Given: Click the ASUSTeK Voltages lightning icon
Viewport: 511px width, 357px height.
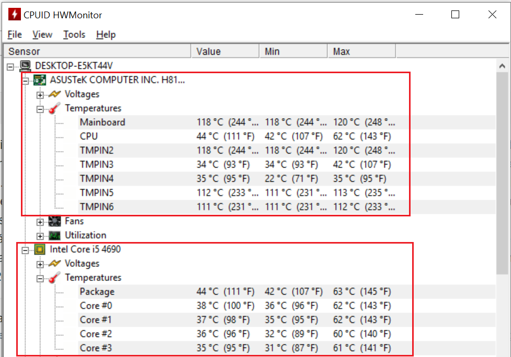Looking at the screenshot, I should pyautogui.click(x=54, y=94).
